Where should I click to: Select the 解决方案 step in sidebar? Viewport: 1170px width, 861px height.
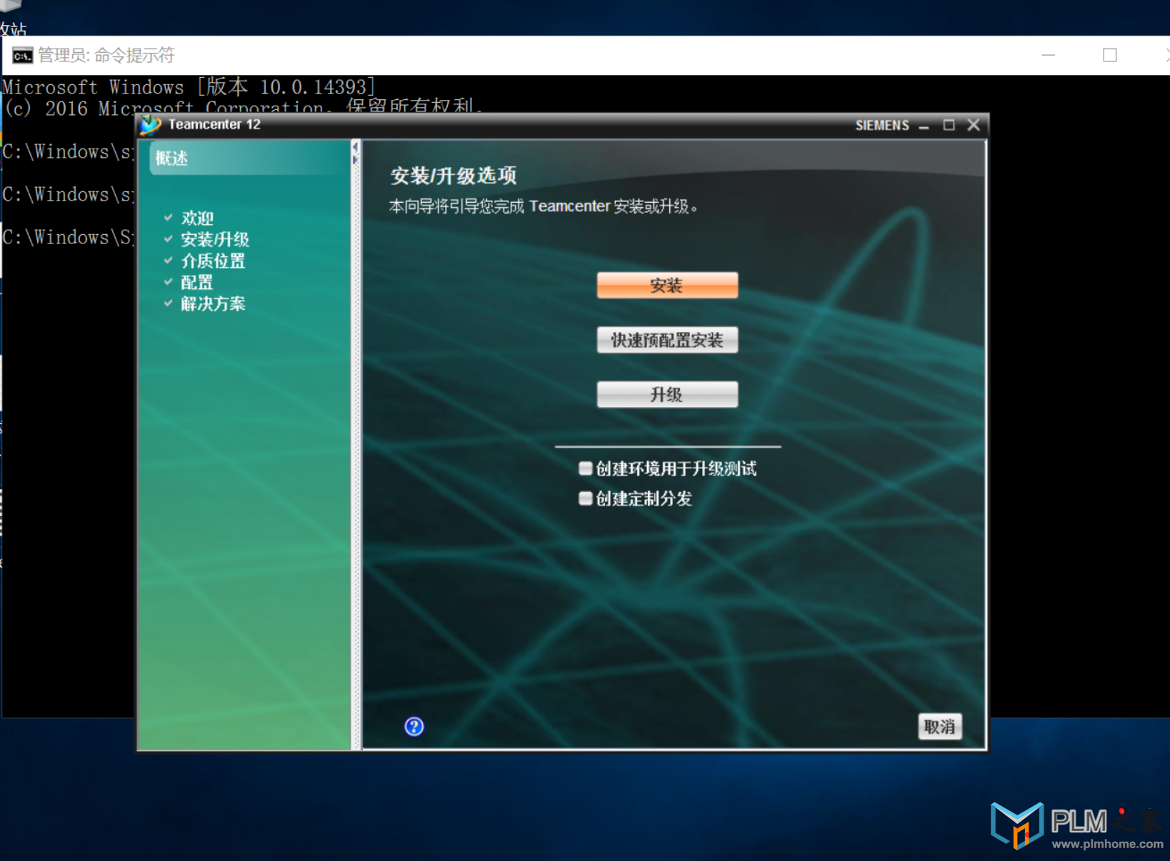click(213, 303)
